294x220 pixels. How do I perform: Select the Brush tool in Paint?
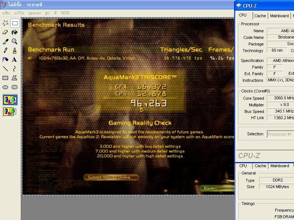[15, 51]
